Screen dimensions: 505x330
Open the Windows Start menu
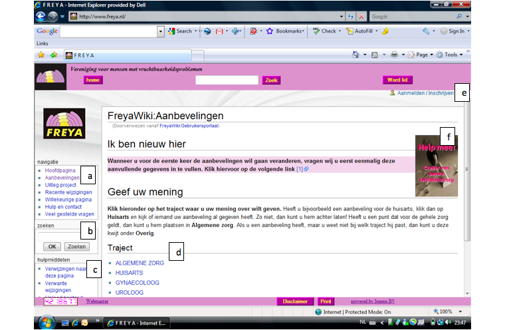47,322
